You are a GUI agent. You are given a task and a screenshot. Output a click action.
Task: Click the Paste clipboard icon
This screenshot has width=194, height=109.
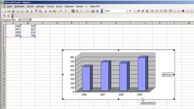pos(54,11)
